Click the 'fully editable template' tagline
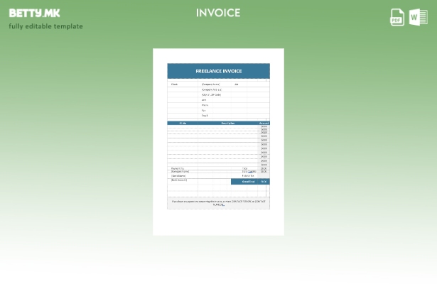Viewport: 437px width, 284px height. pyautogui.click(x=45, y=26)
